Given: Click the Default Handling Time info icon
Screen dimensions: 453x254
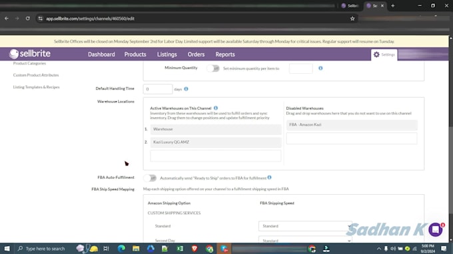Looking at the screenshot, I should click(x=186, y=89).
